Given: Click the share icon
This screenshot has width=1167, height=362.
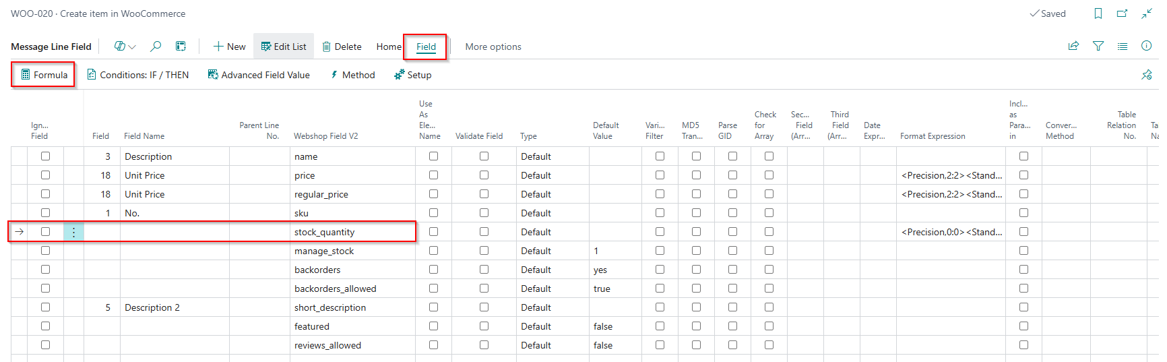Looking at the screenshot, I should (x=1074, y=46).
